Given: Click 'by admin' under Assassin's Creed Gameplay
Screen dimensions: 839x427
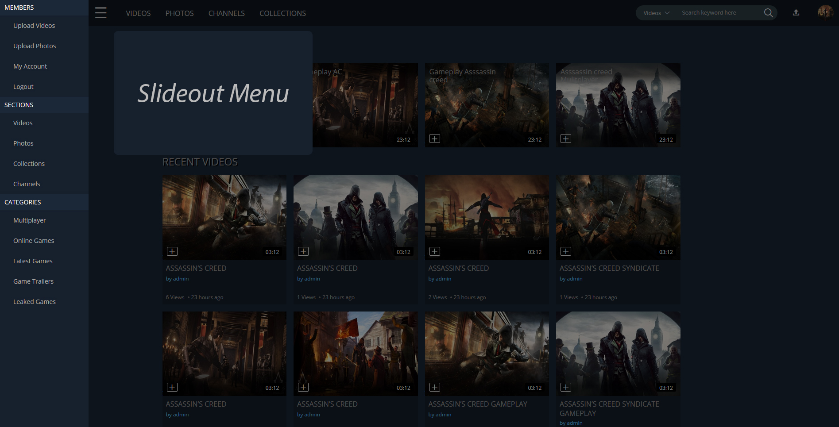Looking at the screenshot, I should (440, 415).
